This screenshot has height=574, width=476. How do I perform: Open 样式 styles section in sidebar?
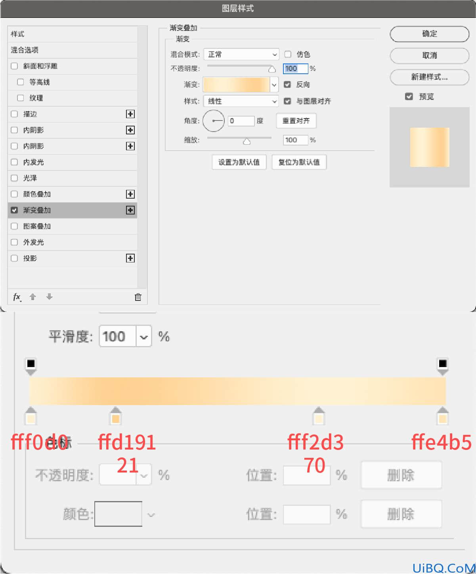(x=72, y=34)
